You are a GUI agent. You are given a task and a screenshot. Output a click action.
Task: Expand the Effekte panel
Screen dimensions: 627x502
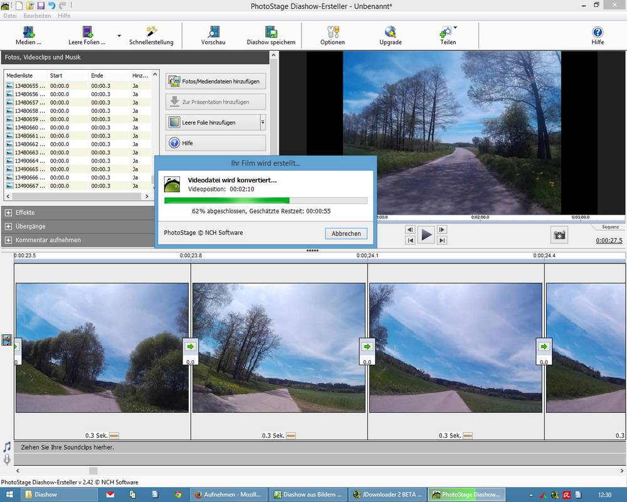click(9, 213)
